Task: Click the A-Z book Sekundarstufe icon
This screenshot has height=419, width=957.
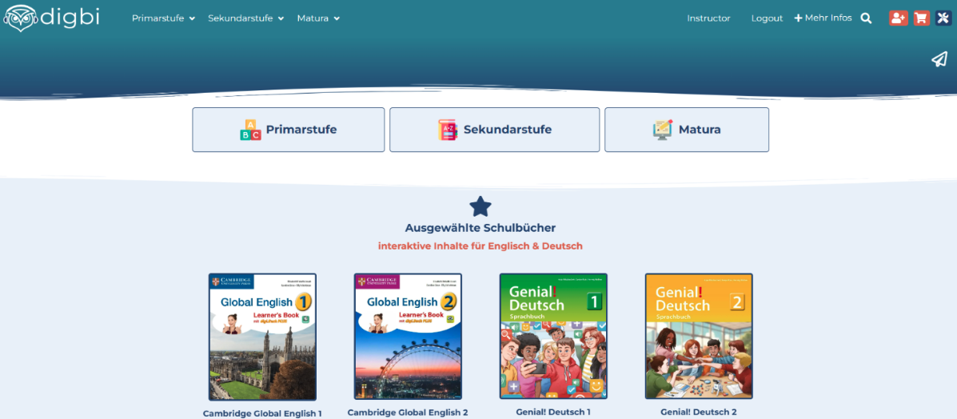Action: pyautogui.click(x=447, y=130)
